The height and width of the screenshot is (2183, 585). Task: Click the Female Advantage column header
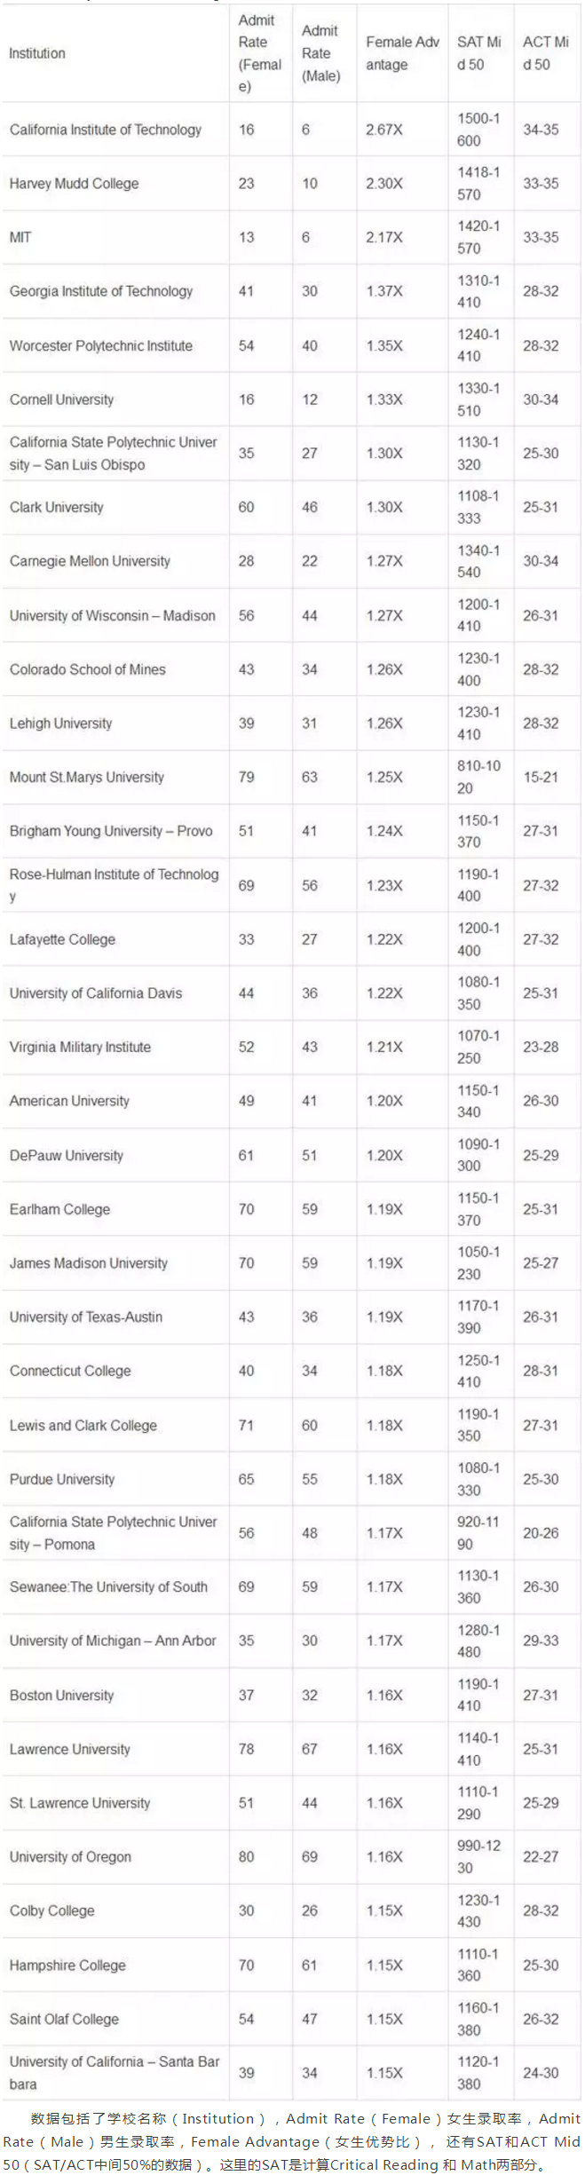pos(401,53)
